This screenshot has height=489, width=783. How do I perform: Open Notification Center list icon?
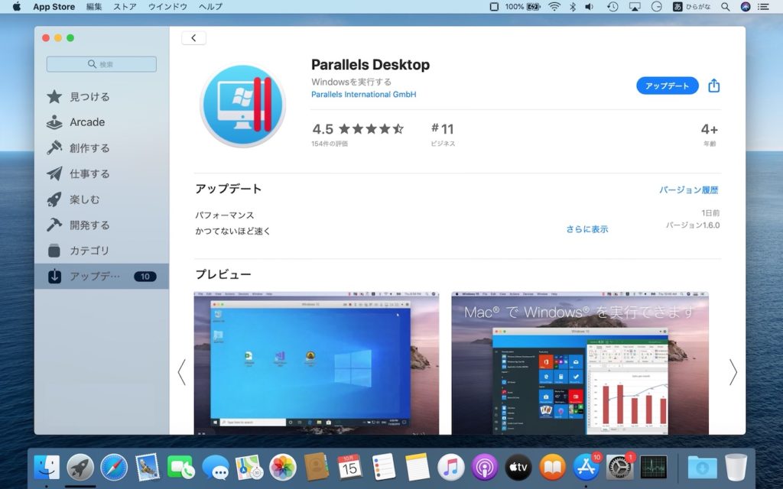click(763, 6)
